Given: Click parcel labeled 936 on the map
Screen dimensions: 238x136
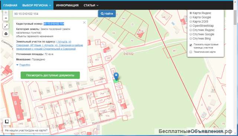Looking at the screenshot, I should 107,116.
